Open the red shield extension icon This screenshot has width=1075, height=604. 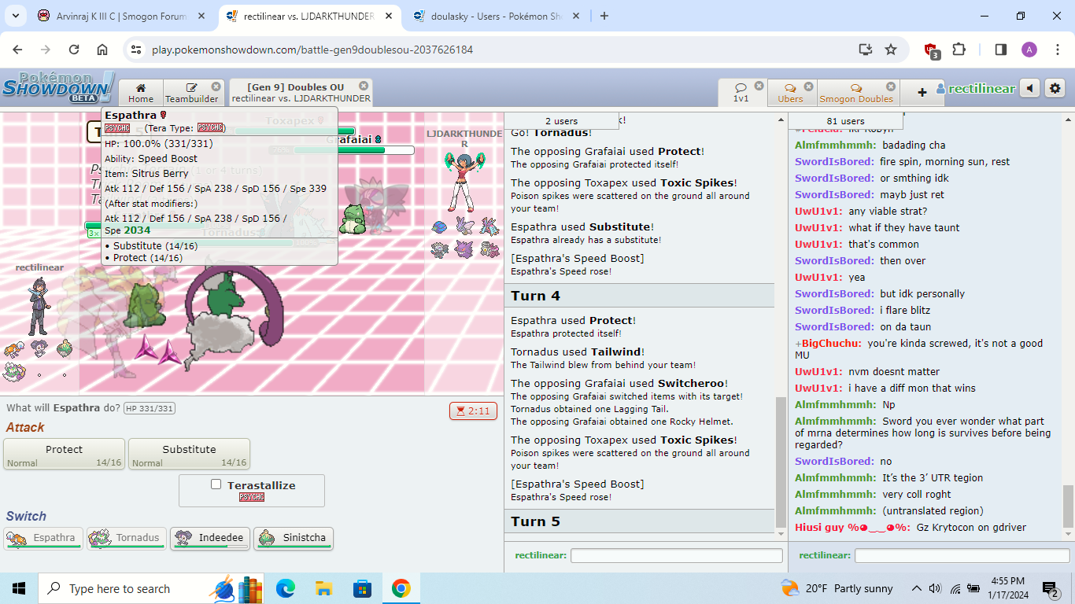pyautogui.click(x=932, y=50)
